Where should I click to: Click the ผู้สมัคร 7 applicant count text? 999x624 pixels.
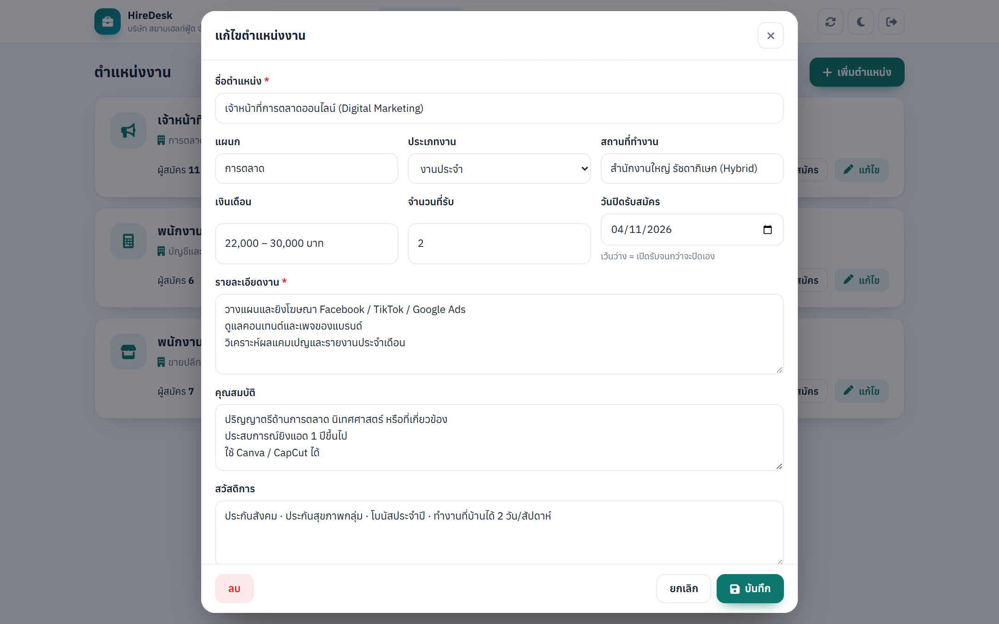pos(176,392)
